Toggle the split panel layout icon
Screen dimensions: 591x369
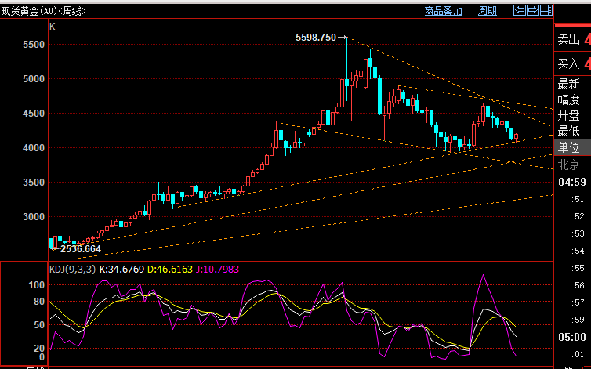(x=546, y=10)
